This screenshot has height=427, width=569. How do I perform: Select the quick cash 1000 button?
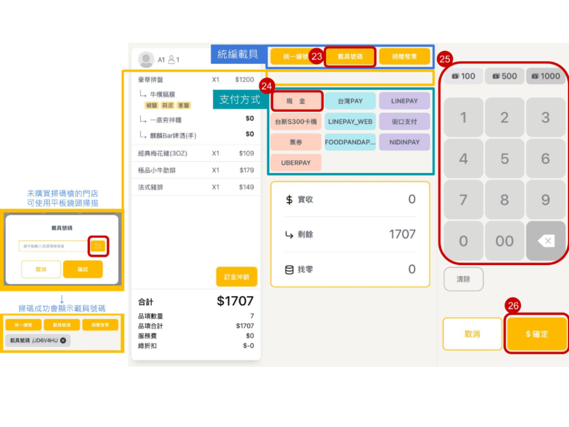click(545, 76)
